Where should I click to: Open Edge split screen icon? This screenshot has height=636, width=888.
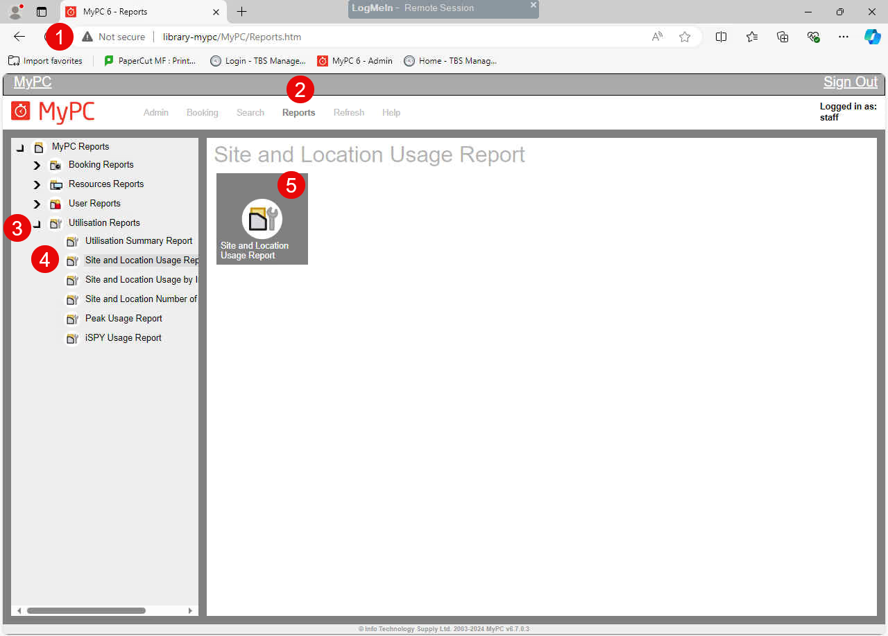pyautogui.click(x=721, y=37)
